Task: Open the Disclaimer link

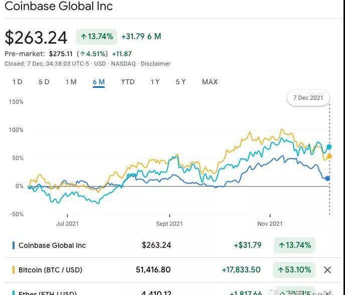Action: 155,64
